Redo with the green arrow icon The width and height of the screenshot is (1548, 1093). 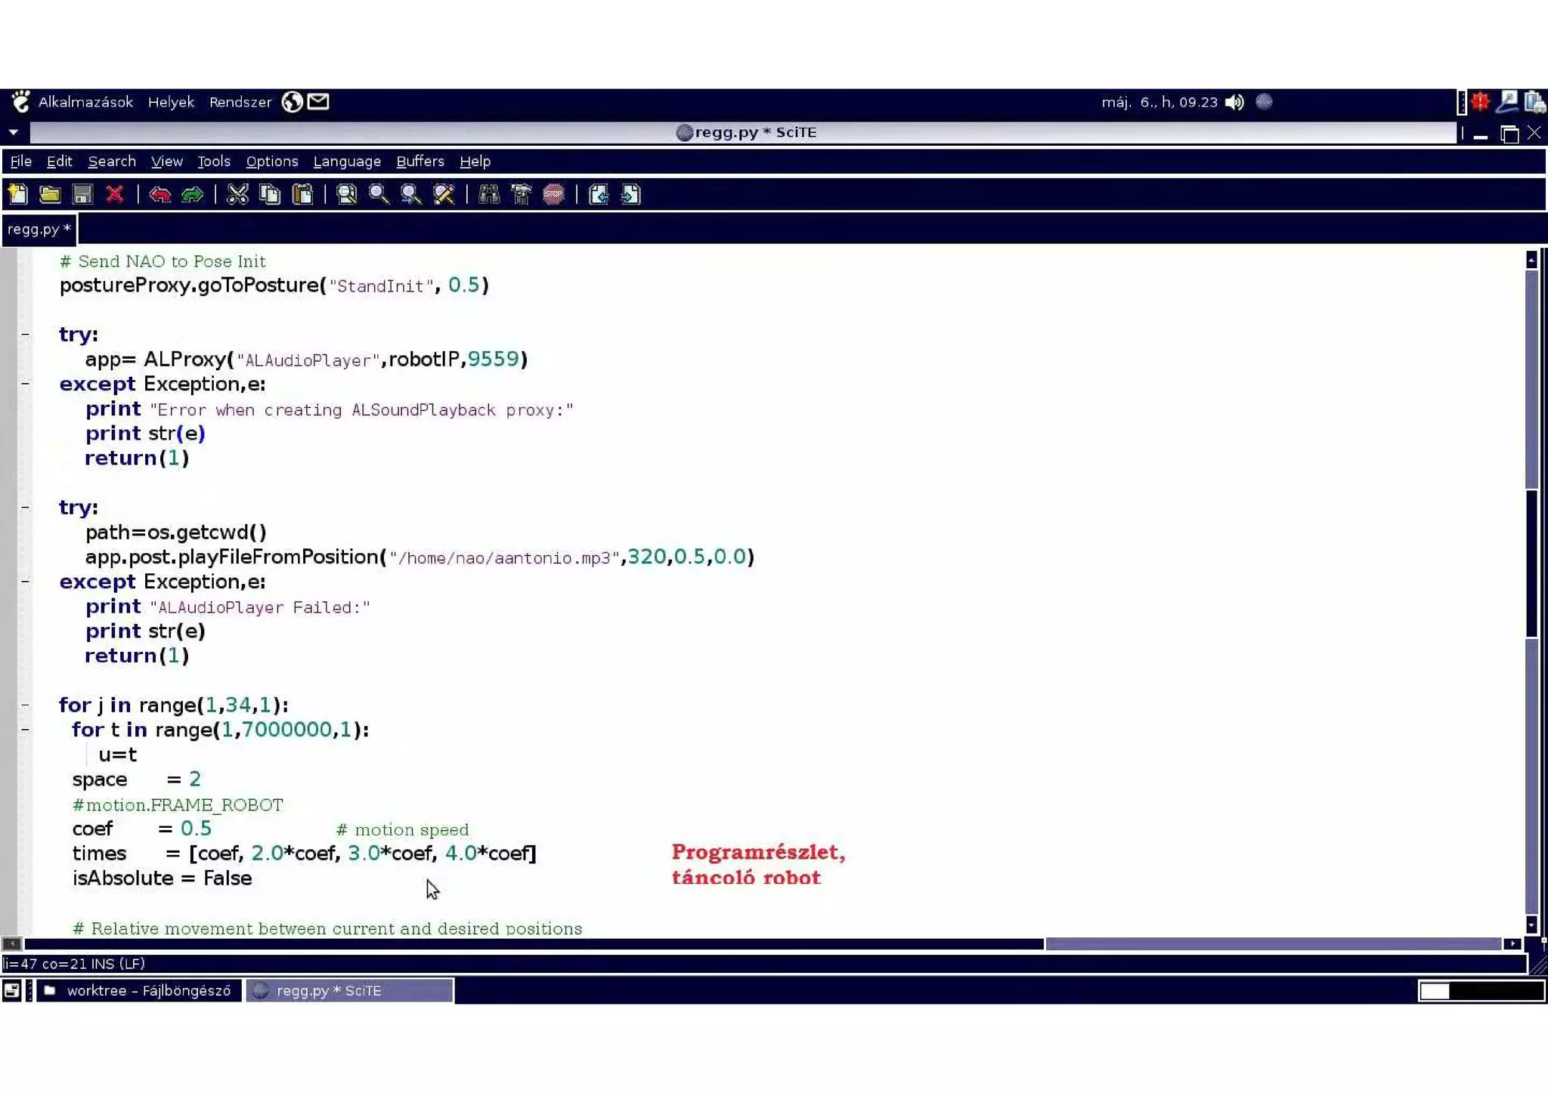coord(193,195)
